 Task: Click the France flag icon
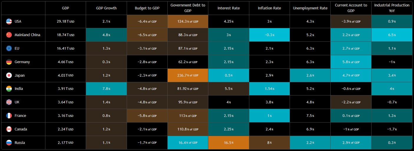[9, 116]
